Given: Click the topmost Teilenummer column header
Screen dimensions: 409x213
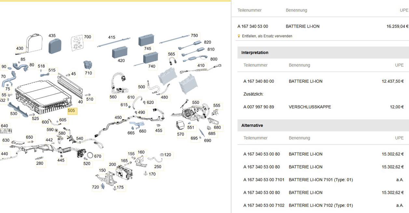Looking at the screenshot, I should tap(250, 10).
